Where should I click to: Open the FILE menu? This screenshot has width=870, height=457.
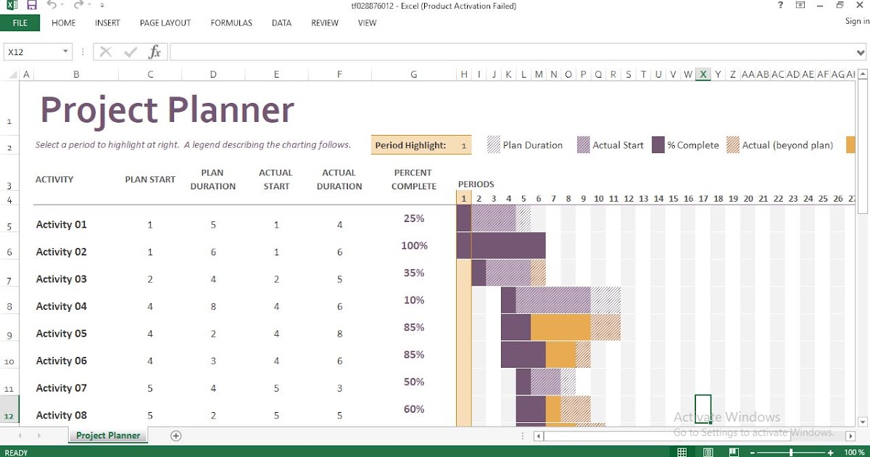click(x=20, y=22)
